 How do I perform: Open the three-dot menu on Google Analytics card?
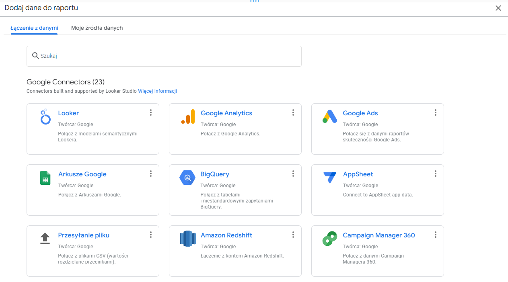(293, 112)
